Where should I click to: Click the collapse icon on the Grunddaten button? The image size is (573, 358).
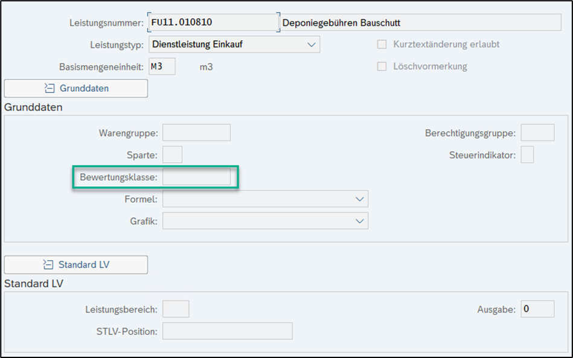(50, 88)
